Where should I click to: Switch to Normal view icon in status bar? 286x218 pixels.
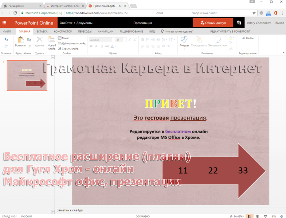click(x=250, y=216)
